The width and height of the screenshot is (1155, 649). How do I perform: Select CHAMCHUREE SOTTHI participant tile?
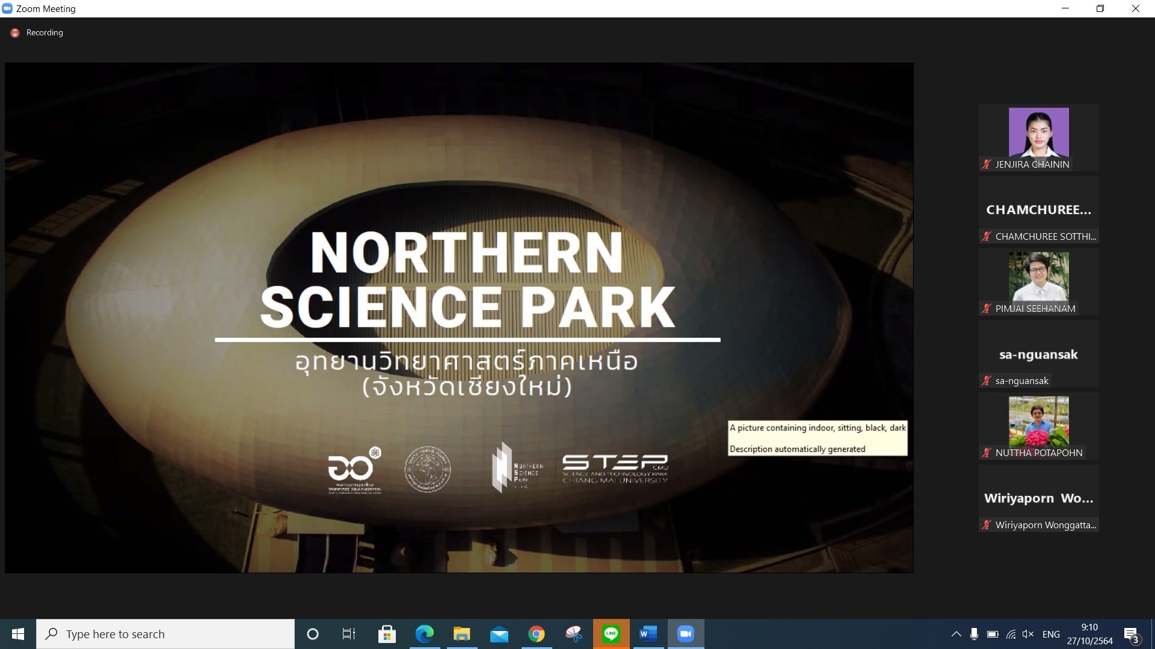[1039, 210]
